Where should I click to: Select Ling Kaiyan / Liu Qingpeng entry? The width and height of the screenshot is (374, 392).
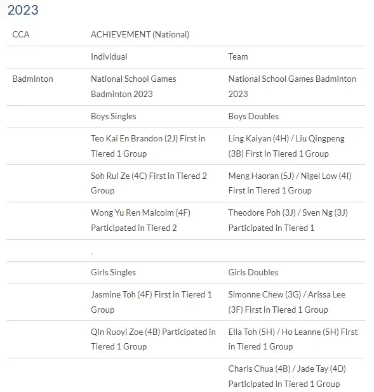tap(286, 146)
